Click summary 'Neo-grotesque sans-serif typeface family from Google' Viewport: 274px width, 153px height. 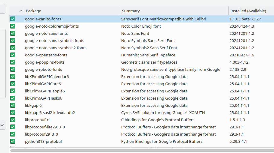point(171,69)
